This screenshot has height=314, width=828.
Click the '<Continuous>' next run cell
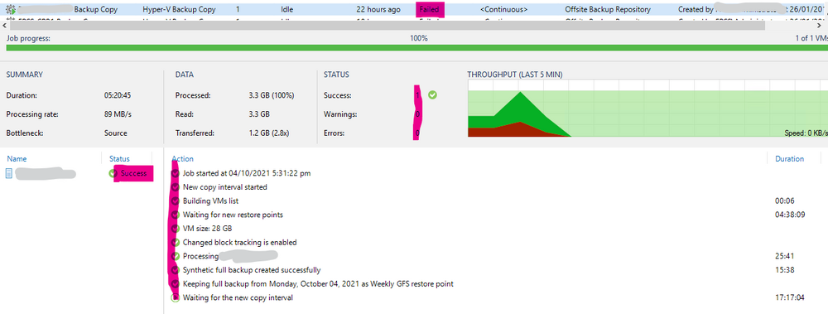tap(503, 9)
